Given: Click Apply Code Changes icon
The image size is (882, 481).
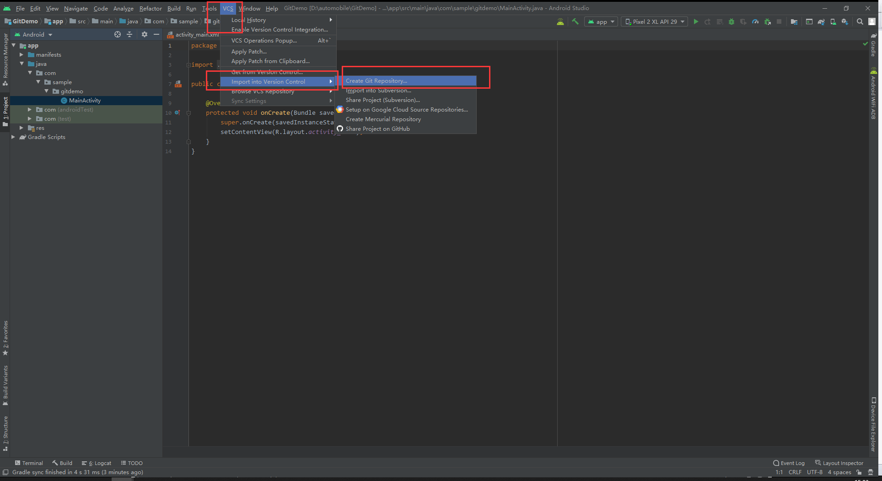Looking at the screenshot, I should coord(720,21).
